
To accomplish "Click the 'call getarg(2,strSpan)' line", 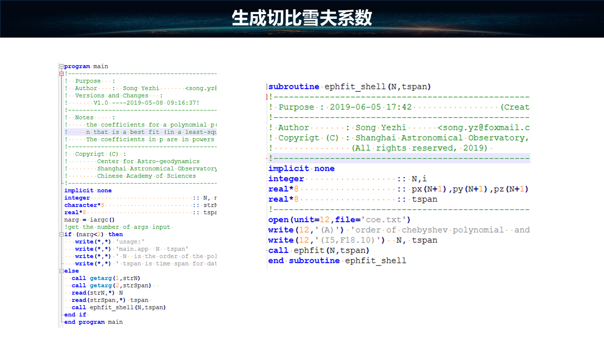I will click(111, 286).
